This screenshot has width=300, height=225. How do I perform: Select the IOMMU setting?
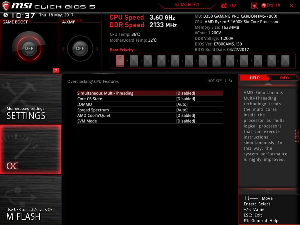tap(150, 104)
